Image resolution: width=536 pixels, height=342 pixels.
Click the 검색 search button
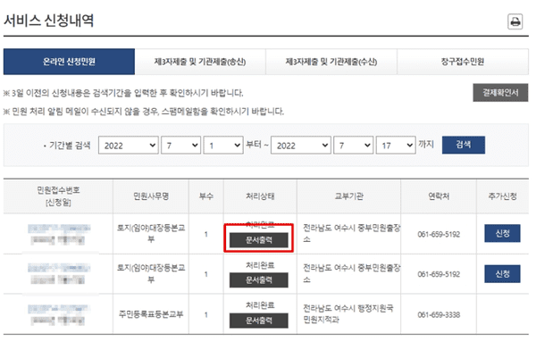[x=463, y=145]
